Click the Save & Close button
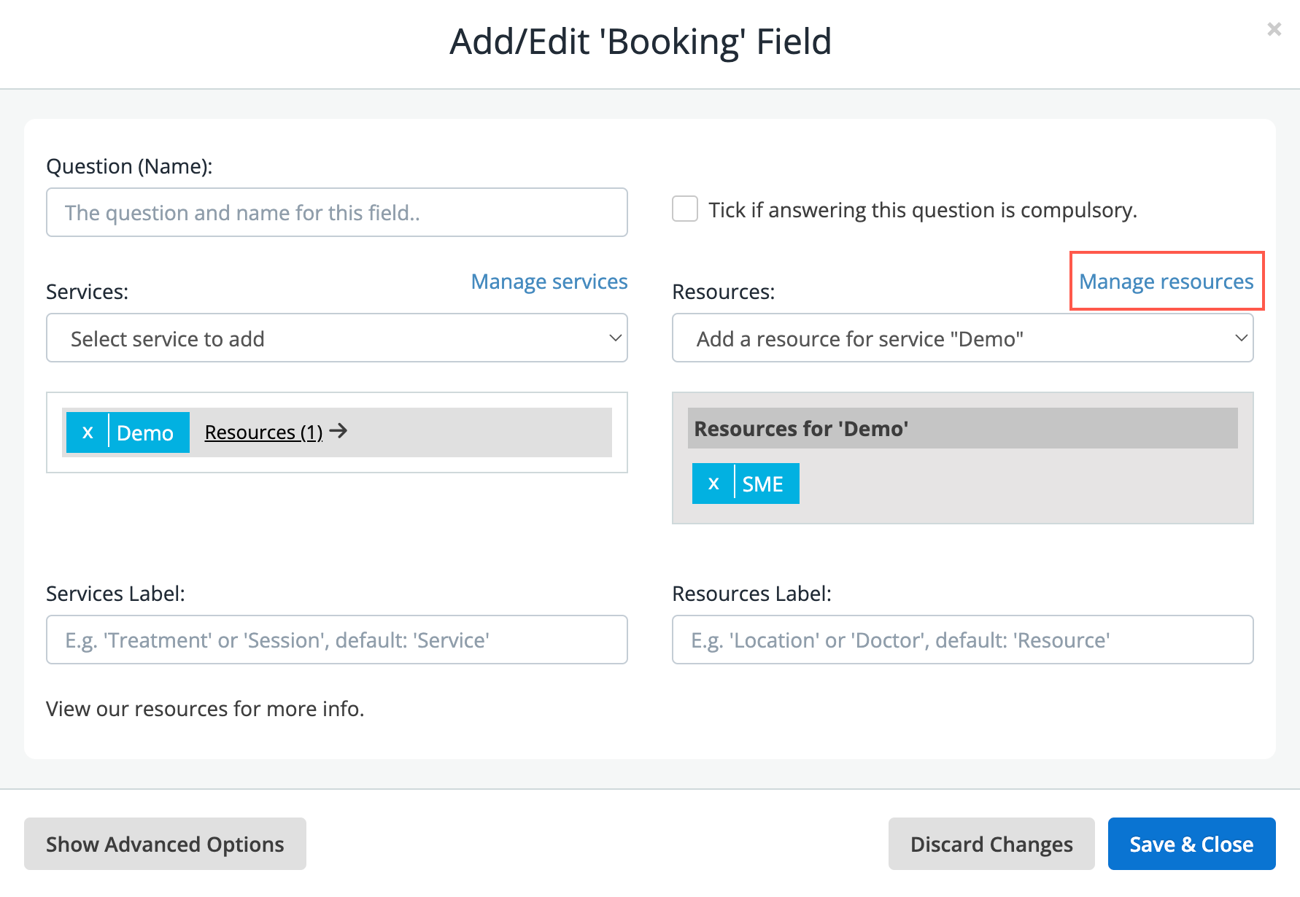 pyautogui.click(x=1191, y=844)
